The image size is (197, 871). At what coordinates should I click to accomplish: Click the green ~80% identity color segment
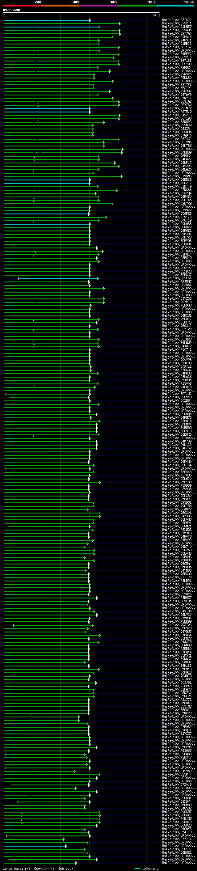coord(137,6)
